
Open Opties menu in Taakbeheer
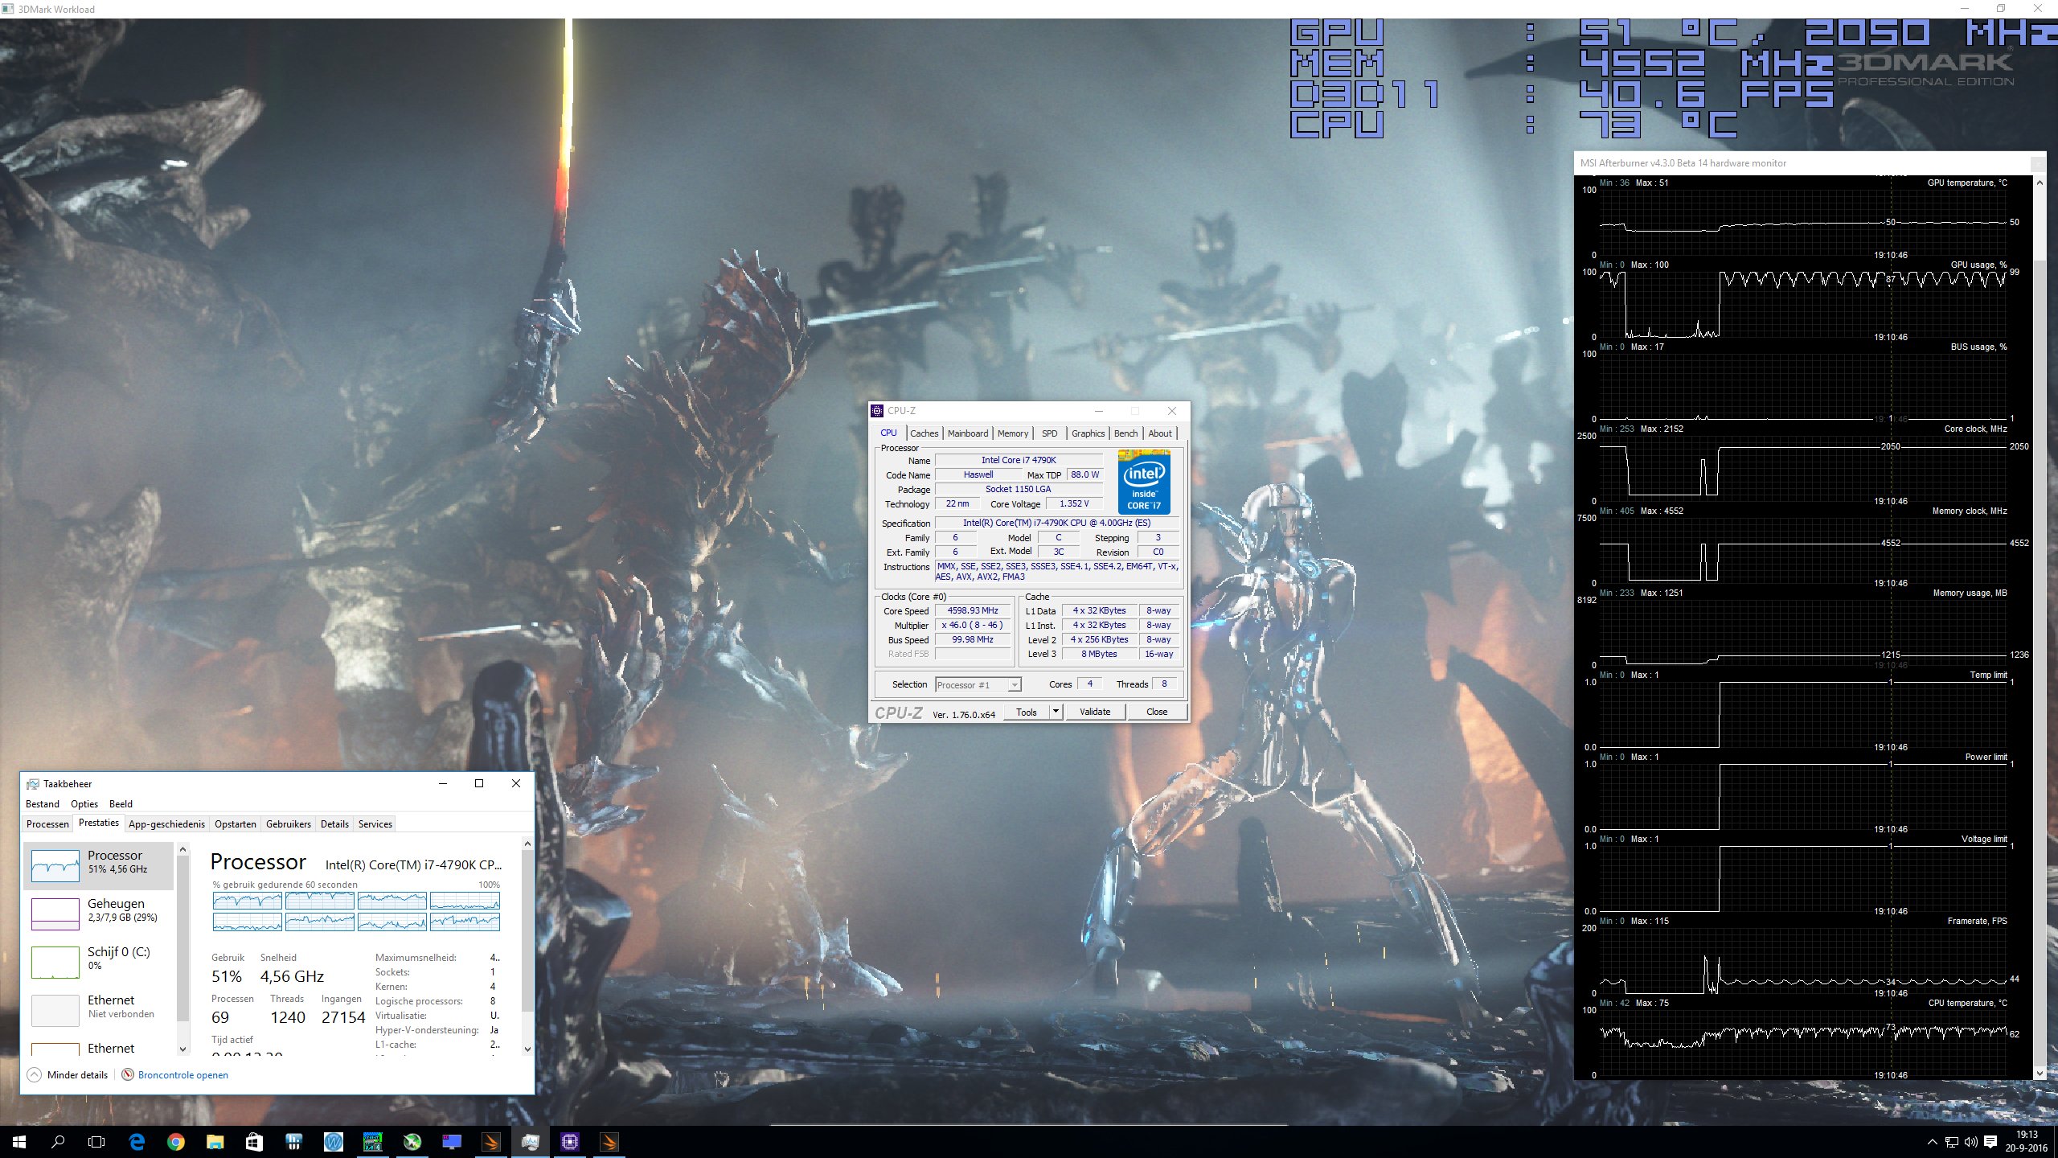84,804
